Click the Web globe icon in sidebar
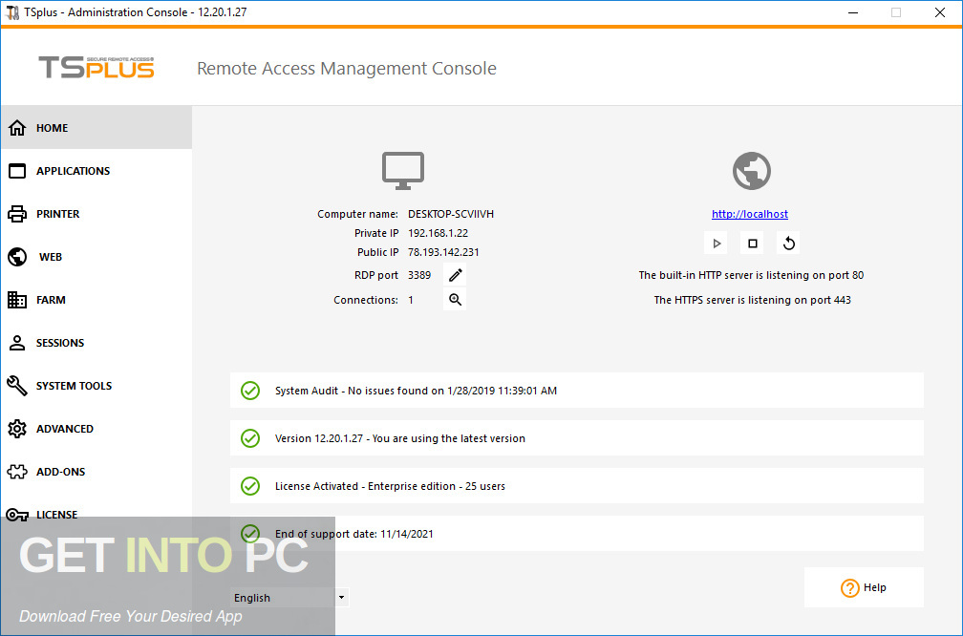Screen dimensions: 963x636 pos(17,257)
